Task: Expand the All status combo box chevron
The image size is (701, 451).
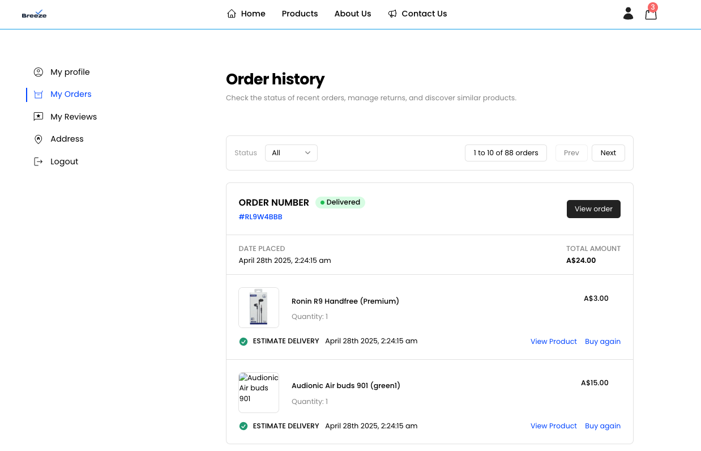Action: click(x=307, y=152)
